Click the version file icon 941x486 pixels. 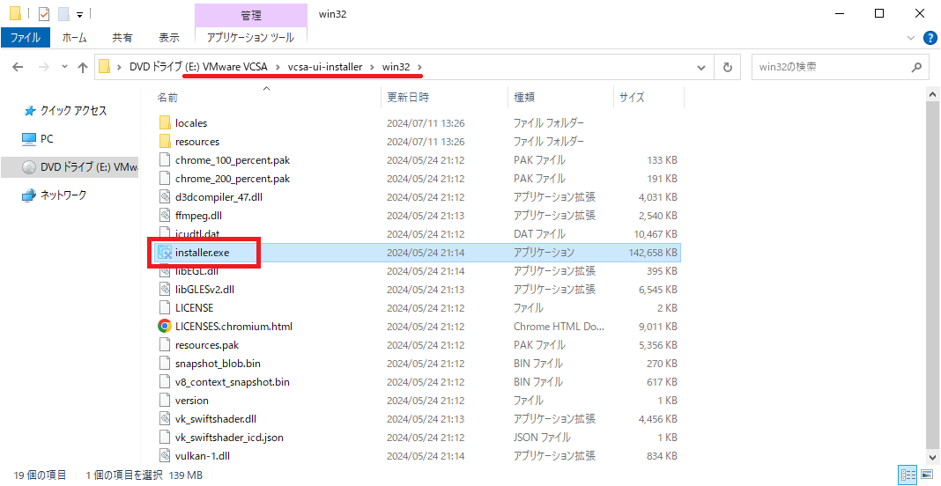[x=165, y=401]
